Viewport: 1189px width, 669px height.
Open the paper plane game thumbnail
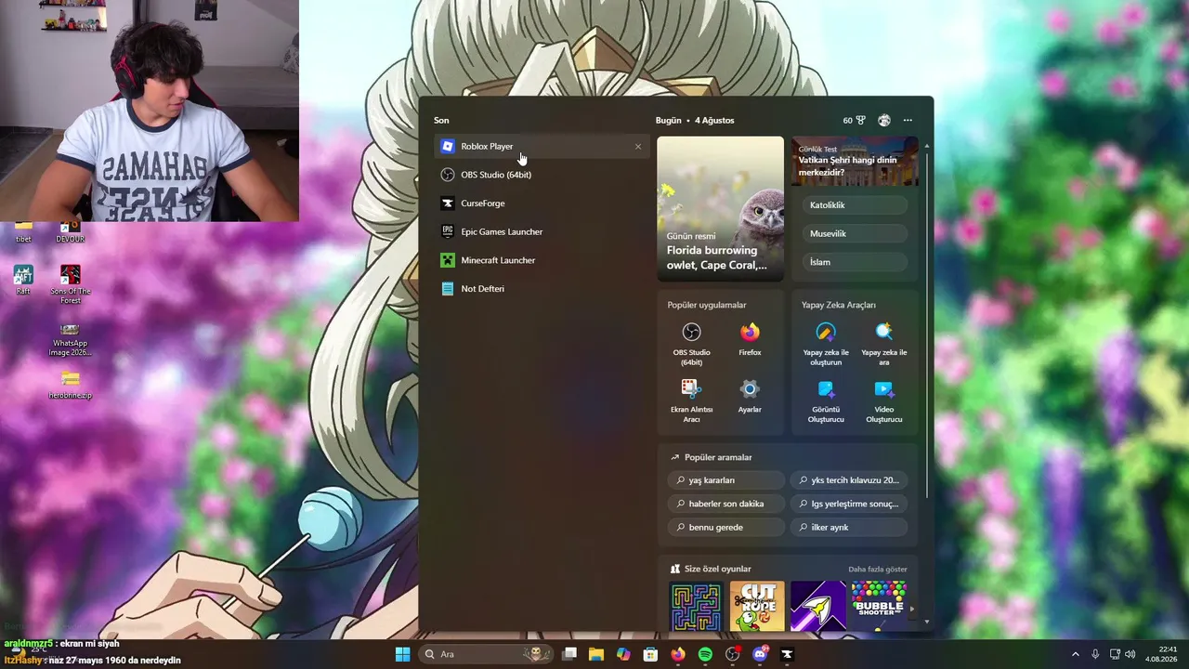pos(818,607)
